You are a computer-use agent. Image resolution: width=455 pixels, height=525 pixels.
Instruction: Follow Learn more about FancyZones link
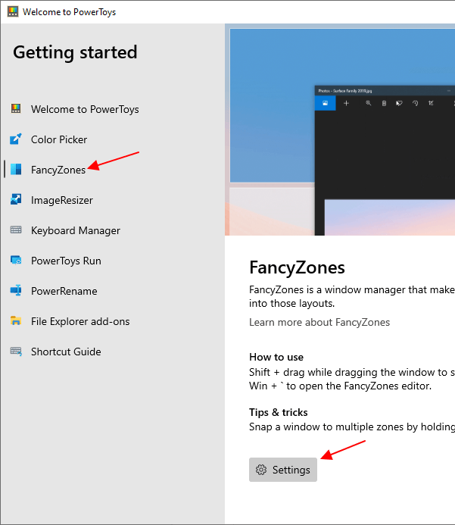[x=319, y=322]
